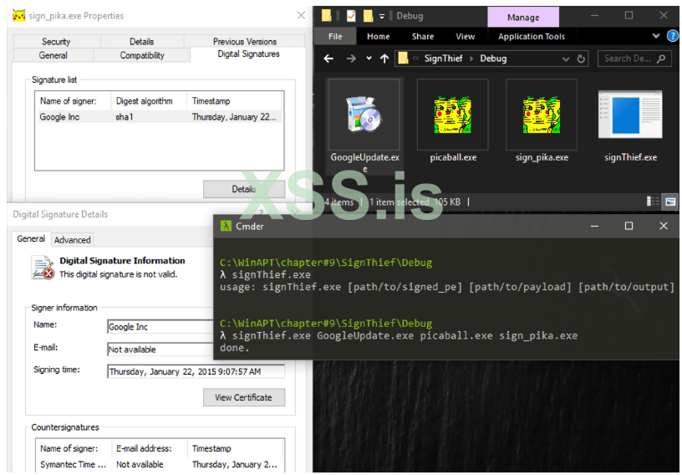Select the Digital Signatures tab
Image resolution: width=682 pixels, height=475 pixels.
[x=248, y=54]
